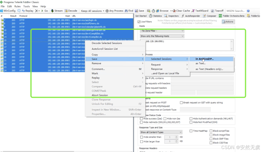Open the TextWizard tool

(x=200, y=11)
